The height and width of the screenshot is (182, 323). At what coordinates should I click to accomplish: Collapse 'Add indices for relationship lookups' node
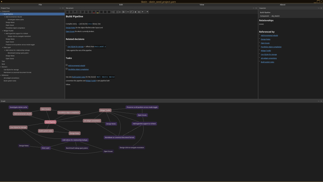click(x=5, y=50)
